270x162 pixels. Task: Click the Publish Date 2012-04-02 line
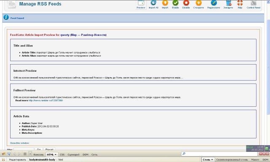[40, 127]
